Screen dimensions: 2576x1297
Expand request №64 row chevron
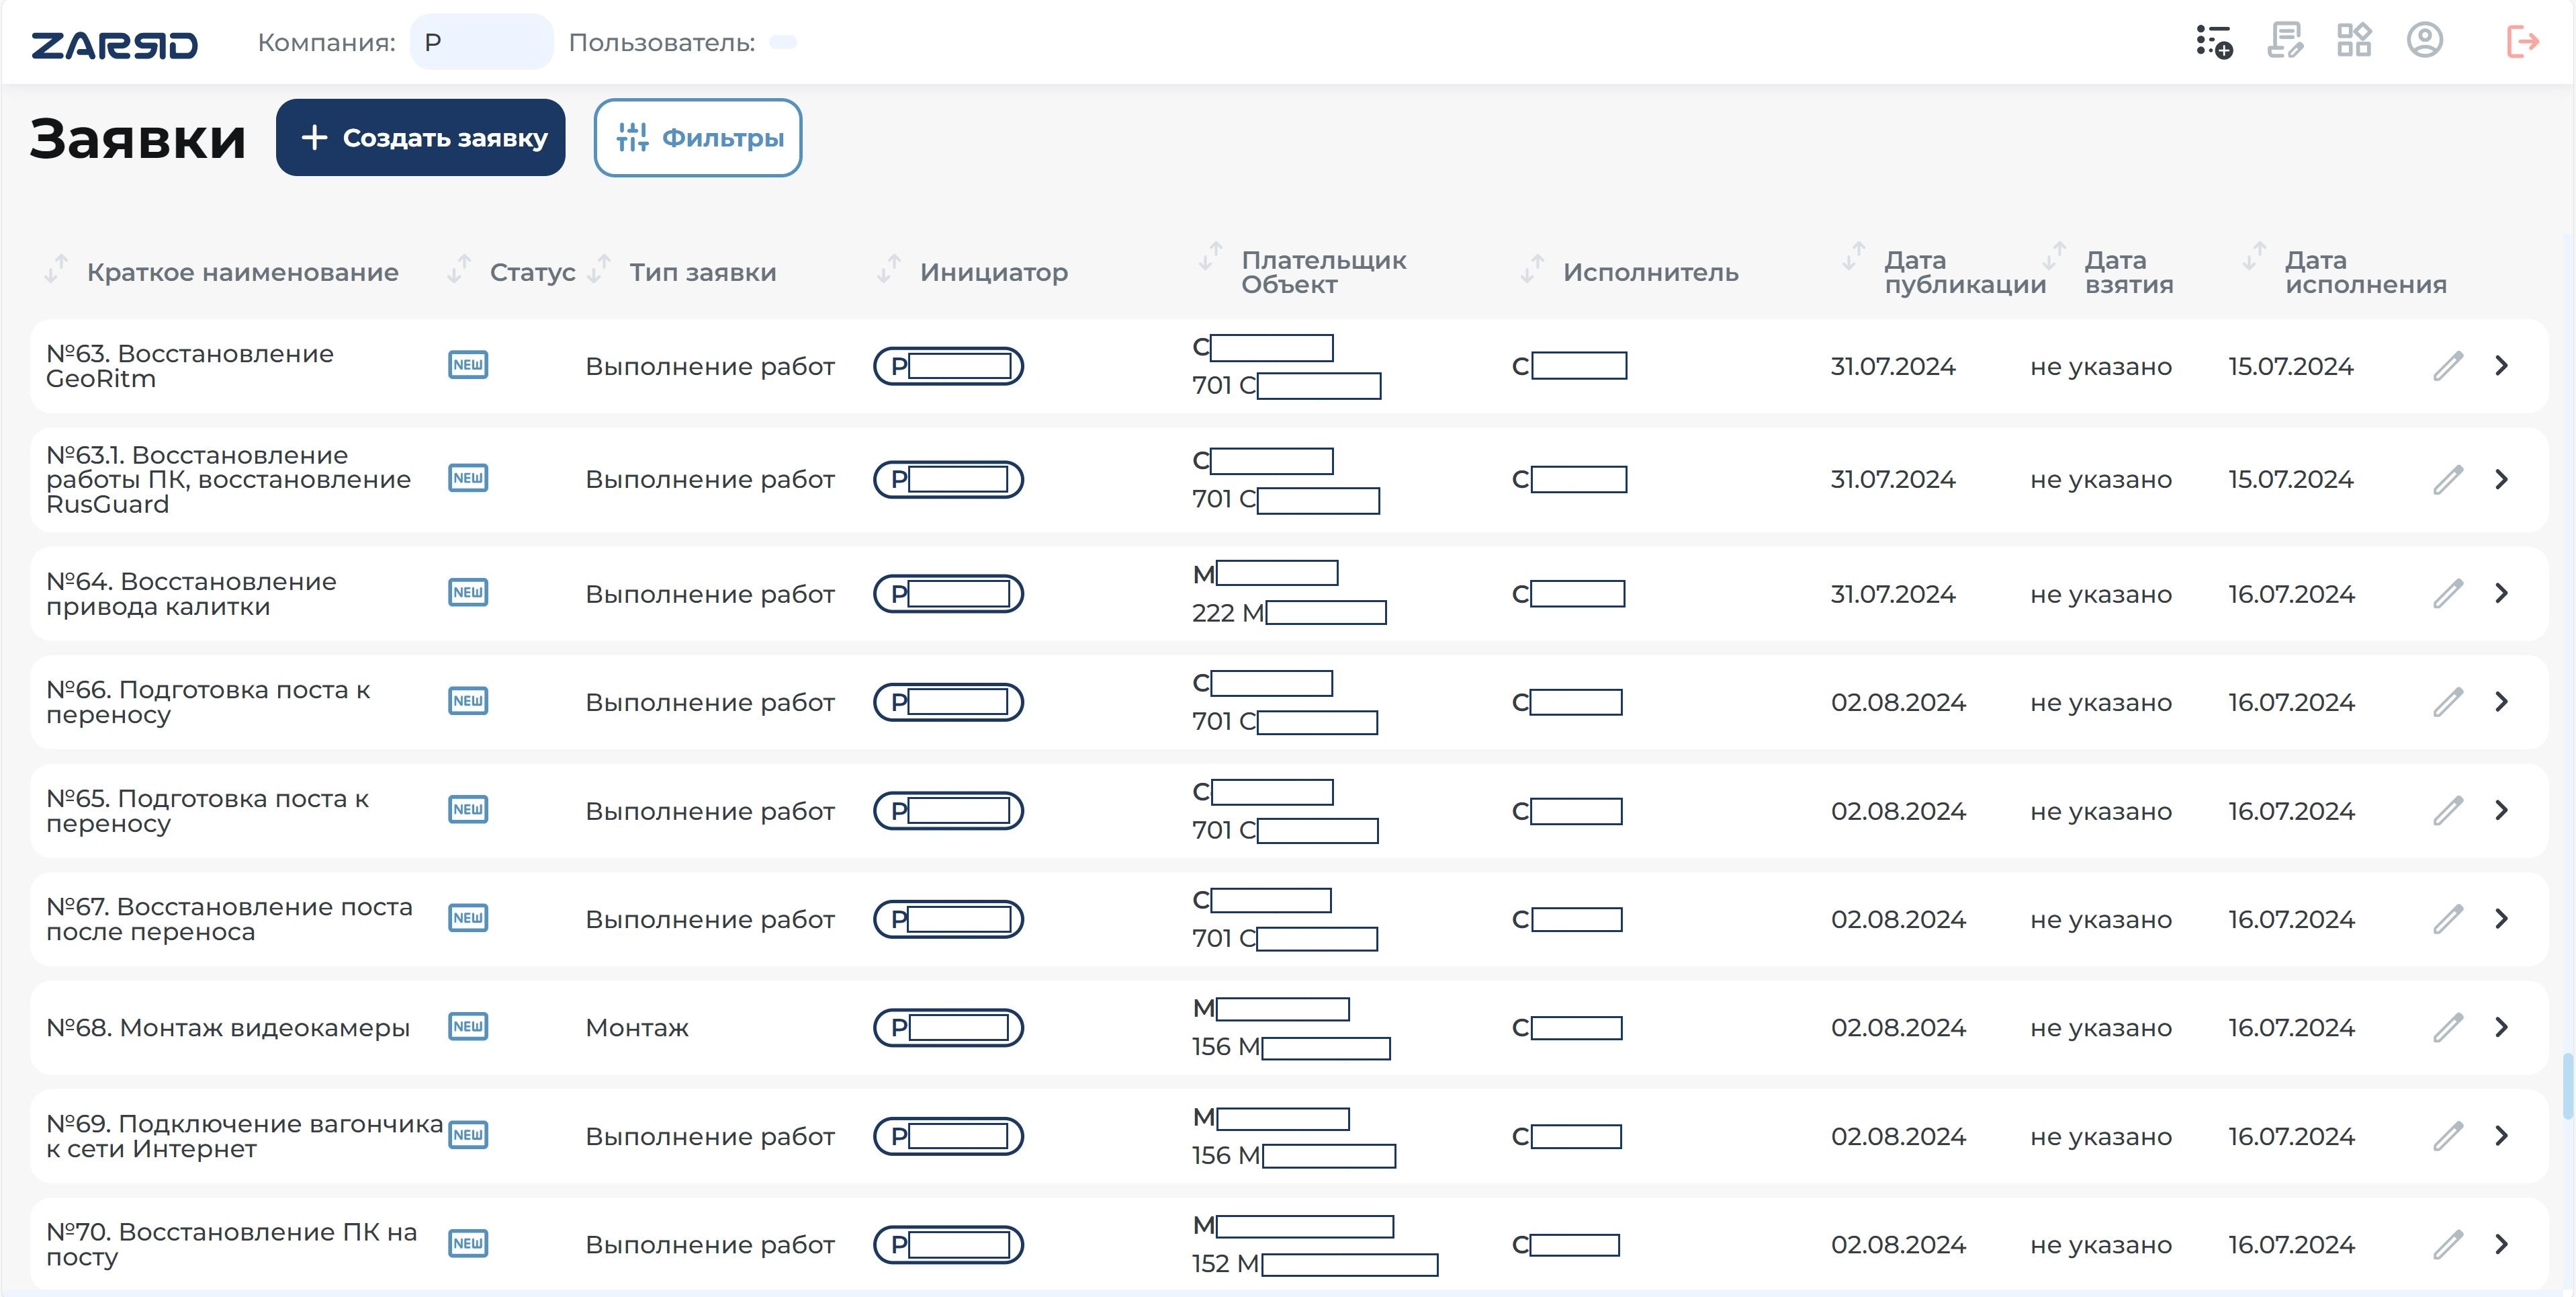pyautogui.click(x=2501, y=593)
